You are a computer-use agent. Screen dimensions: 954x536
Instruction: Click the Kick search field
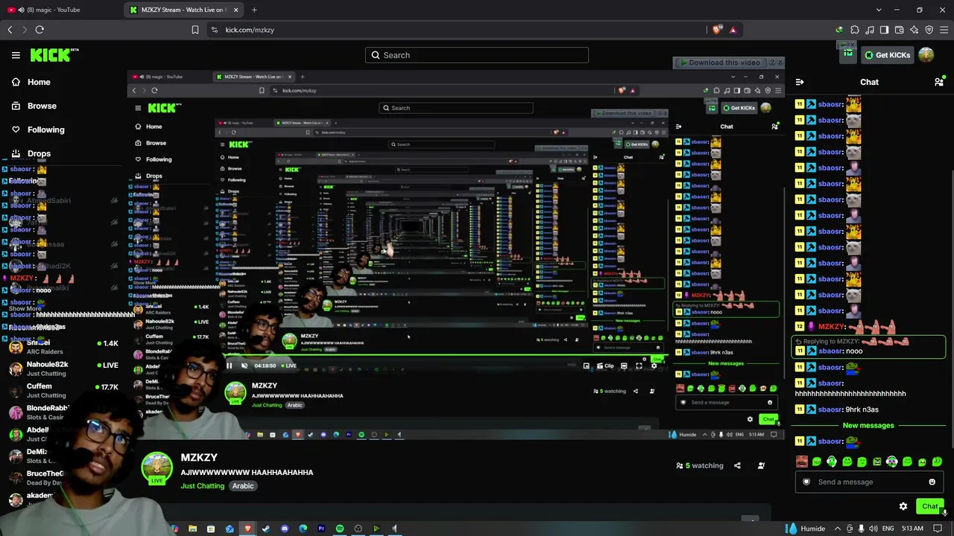[477, 55]
